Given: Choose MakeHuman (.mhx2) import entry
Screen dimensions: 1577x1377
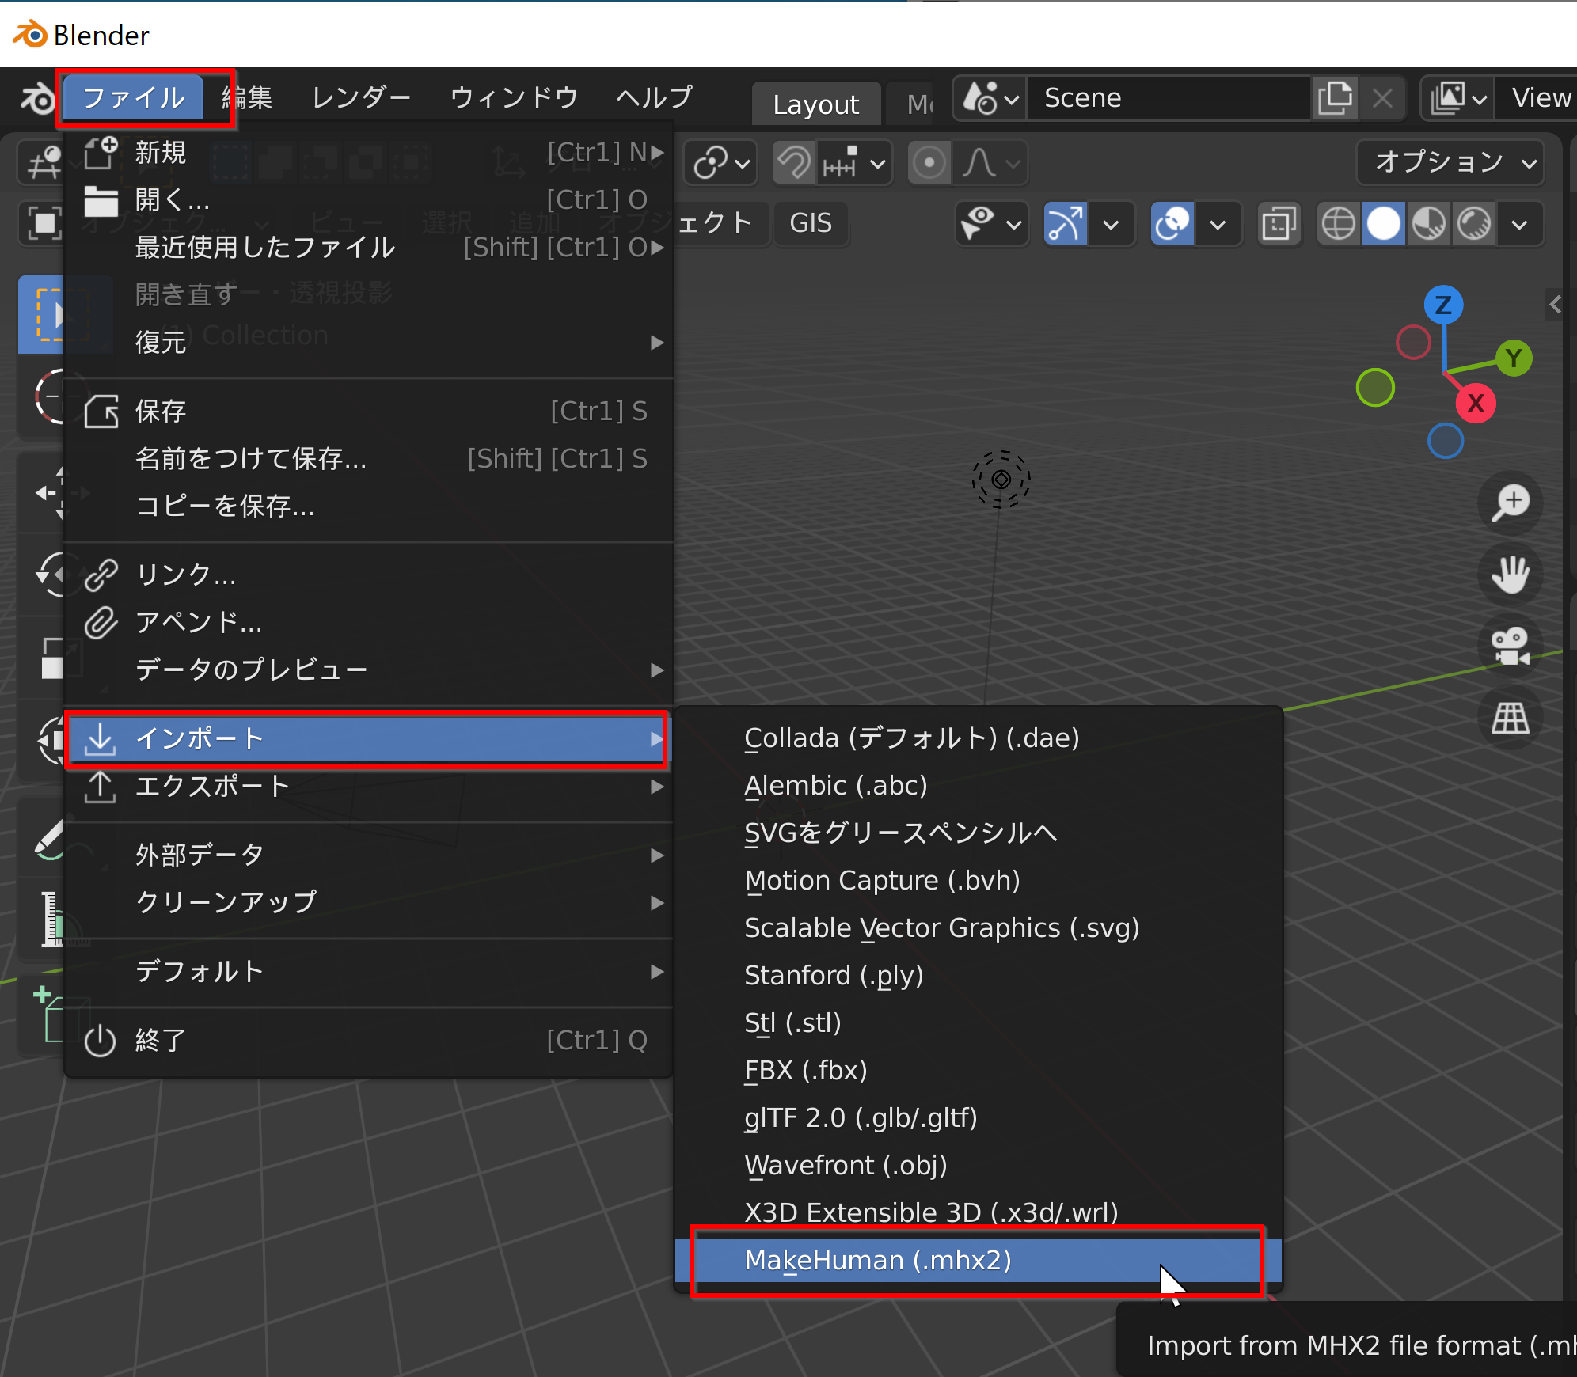Looking at the screenshot, I should (x=878, y=1260).
